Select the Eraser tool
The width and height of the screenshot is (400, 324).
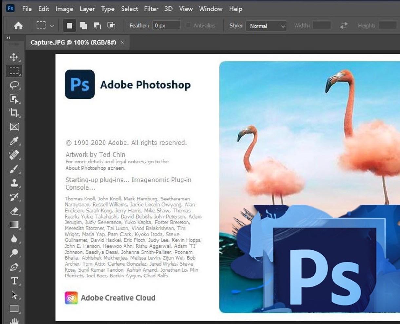tap(14, 211)
